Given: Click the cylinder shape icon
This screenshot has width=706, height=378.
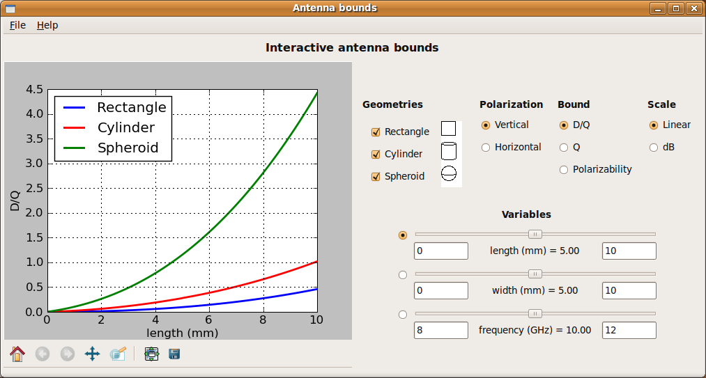Looking at the screenshot, I should 448,152.
